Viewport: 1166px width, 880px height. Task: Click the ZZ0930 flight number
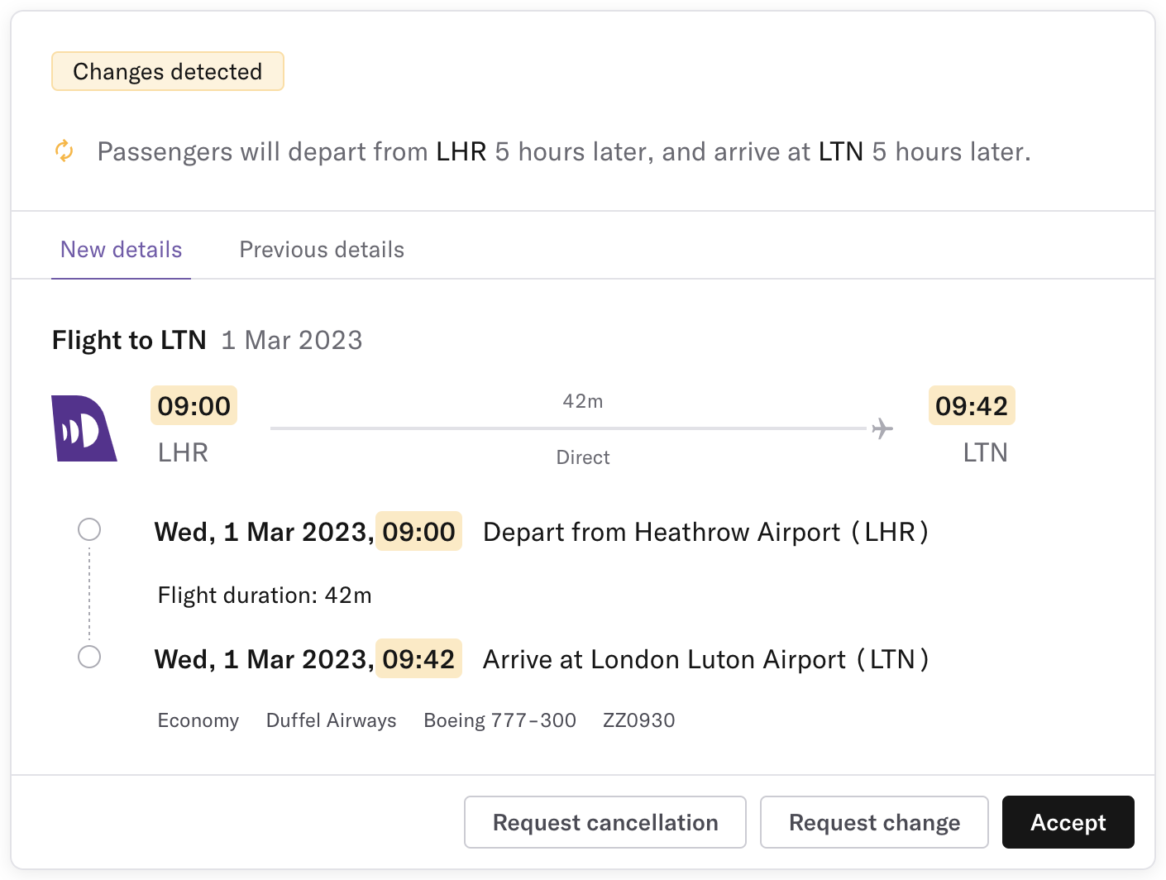(x=639, y=720)
